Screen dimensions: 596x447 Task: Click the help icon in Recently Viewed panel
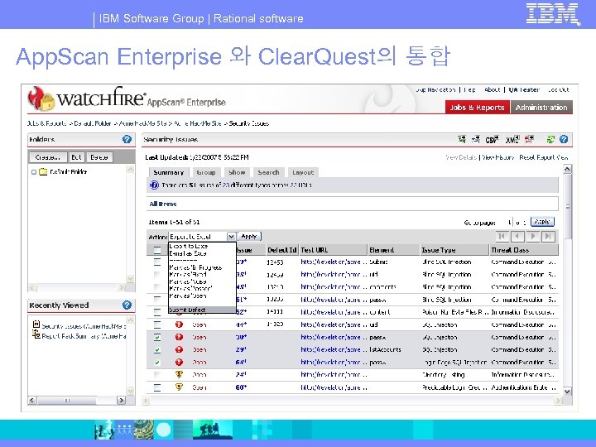tap(127, 305)
